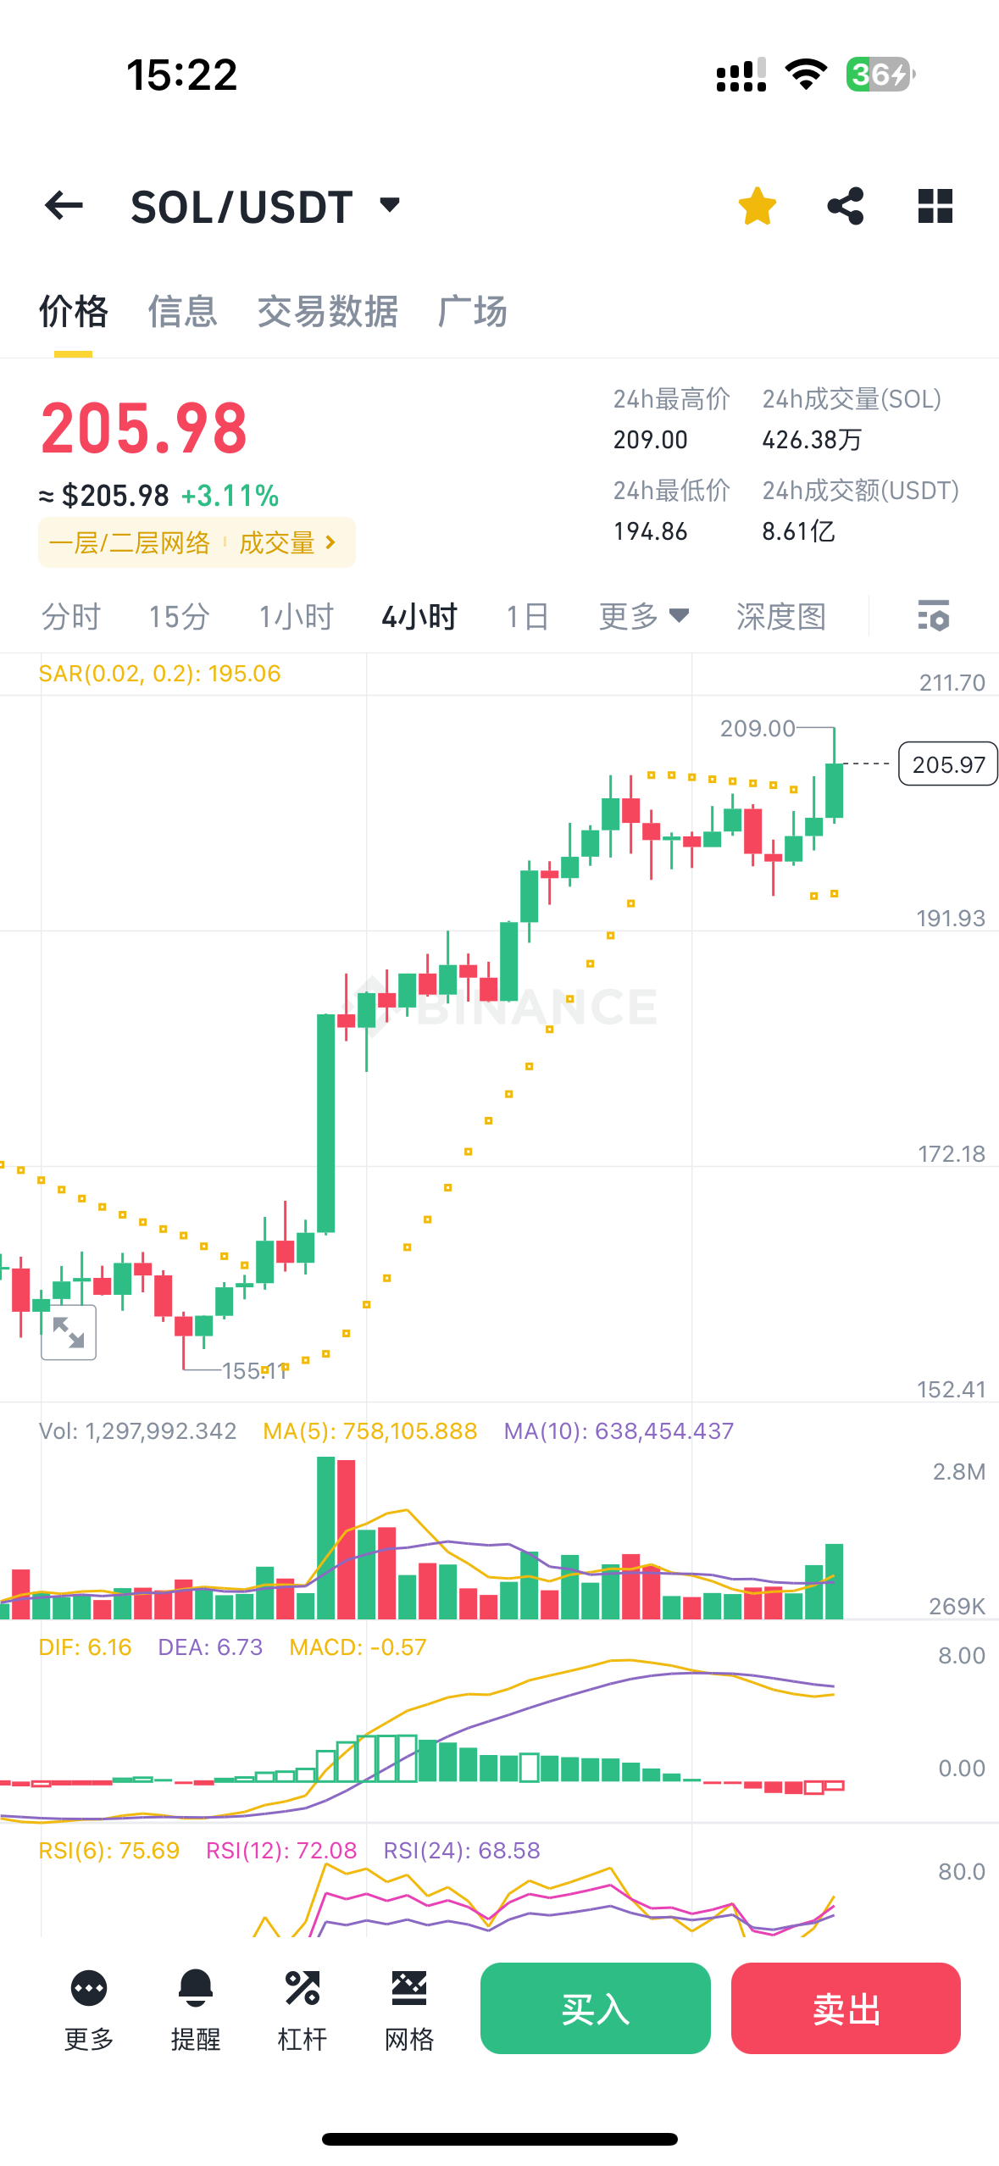Image resolution: width=999 pixels, height=2166 pixels.
Task: Tap the back arrow icon
Action: point(64,206)
